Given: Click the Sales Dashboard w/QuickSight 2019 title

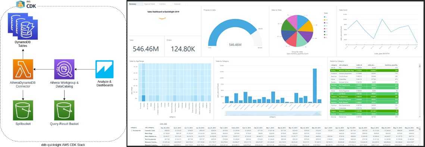Looking at the screenshot, I should pos(163,12).
